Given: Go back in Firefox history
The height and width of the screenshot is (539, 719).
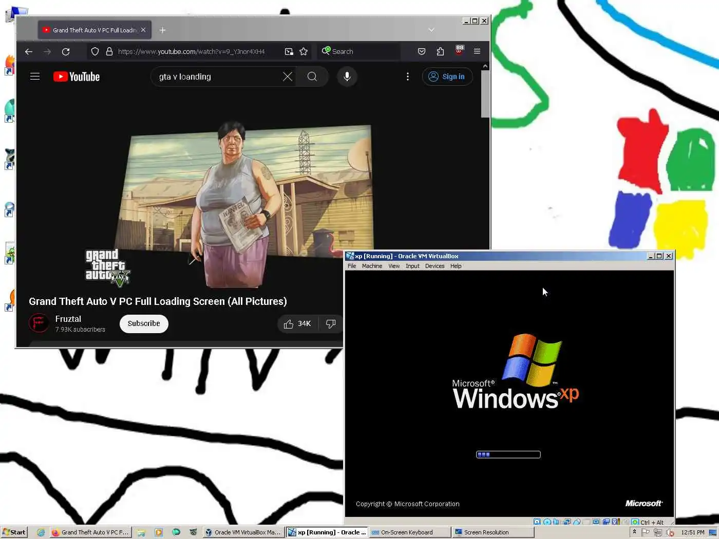Looking at the screenshot, I should point(29,51).
